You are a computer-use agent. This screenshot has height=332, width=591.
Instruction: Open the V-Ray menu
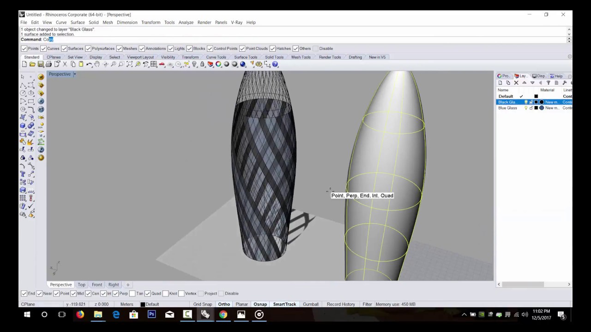click(x=236, y=22)
